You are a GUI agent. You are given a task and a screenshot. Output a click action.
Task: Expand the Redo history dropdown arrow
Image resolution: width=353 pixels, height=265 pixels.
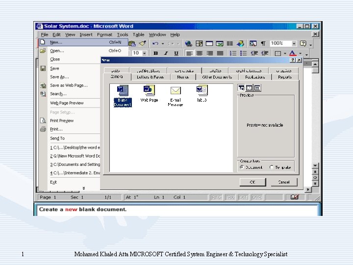pos(178,44)
